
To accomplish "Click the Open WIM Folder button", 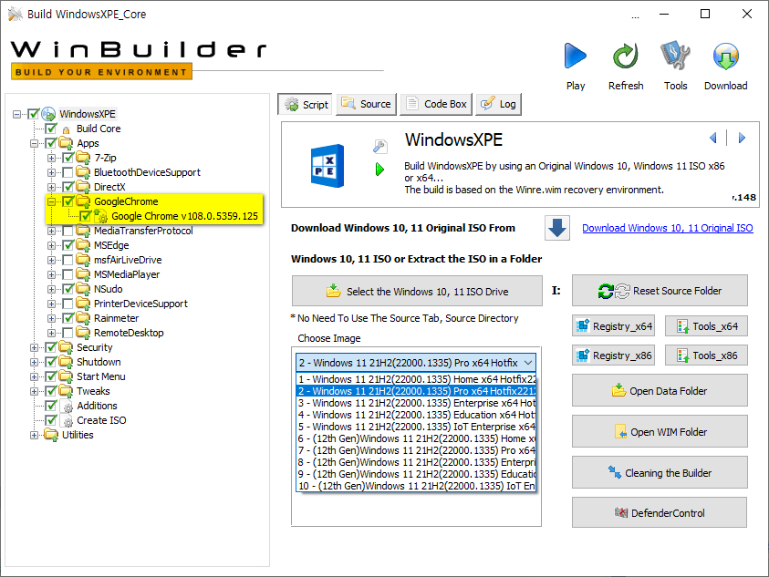I will 660,432.
